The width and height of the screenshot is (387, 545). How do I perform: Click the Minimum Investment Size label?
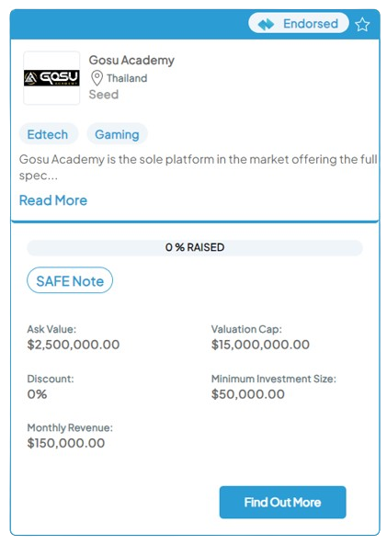274,379
